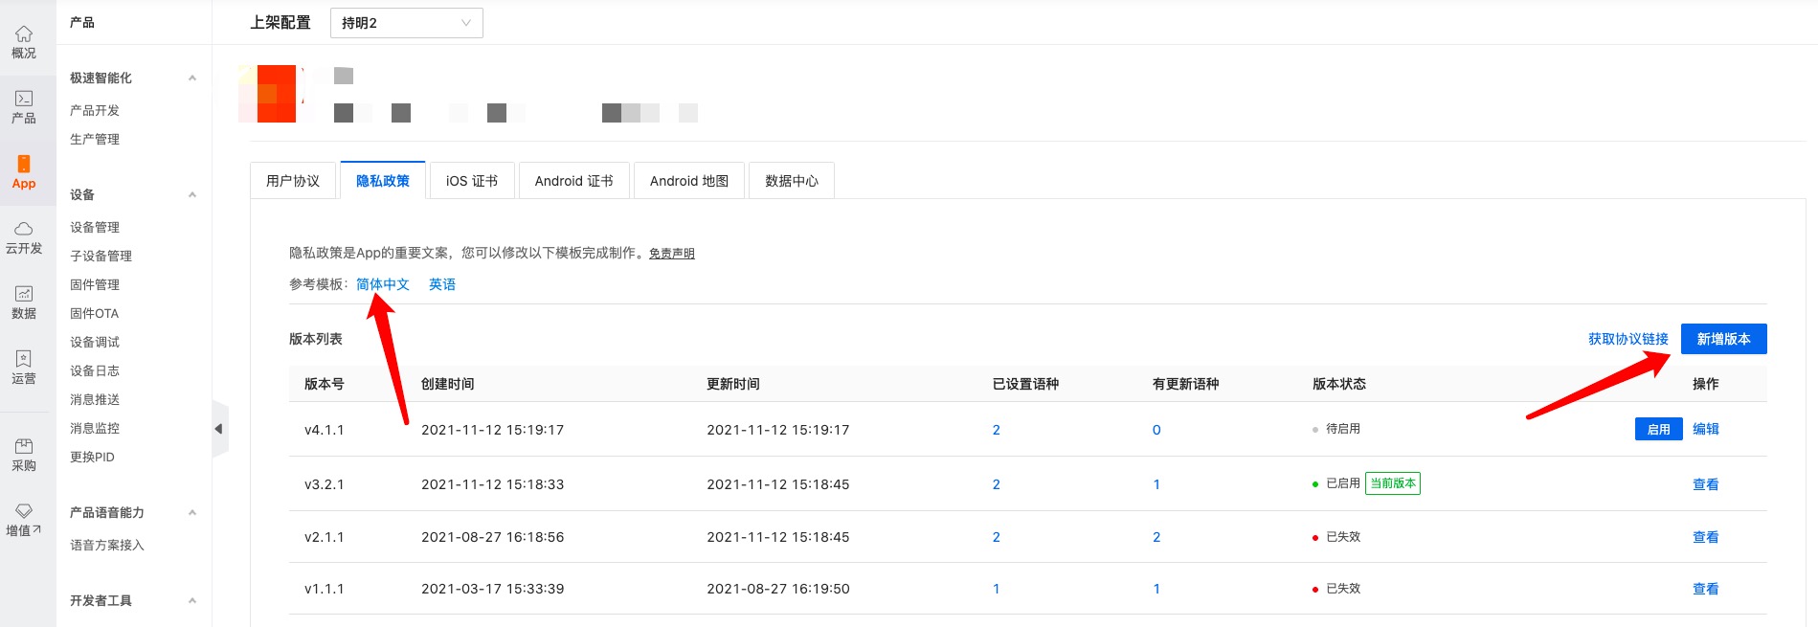Click the orange App phone icon
Viewport: 1818px width, 627px height.
point(24,165)
